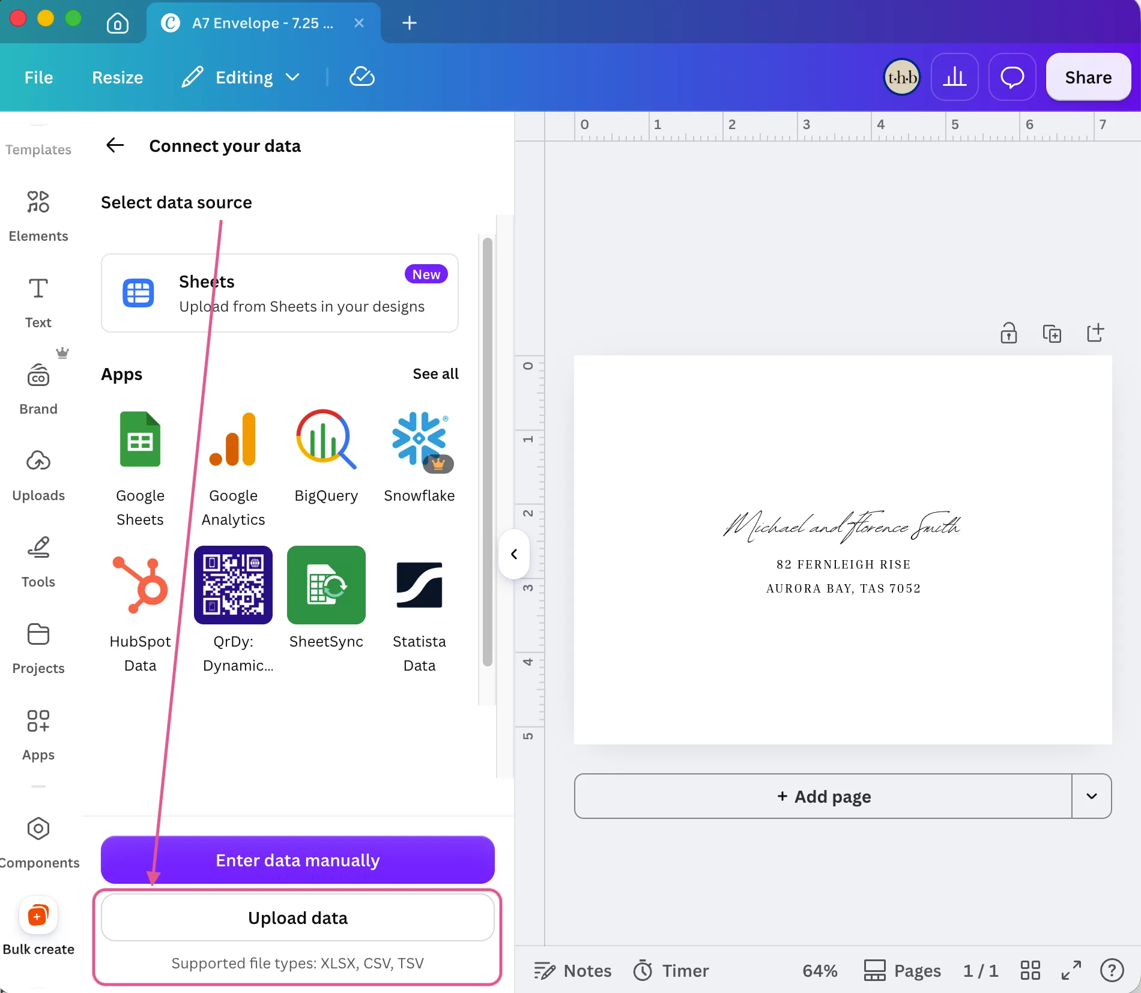Check the cloud save status icon

coord(362,77)
